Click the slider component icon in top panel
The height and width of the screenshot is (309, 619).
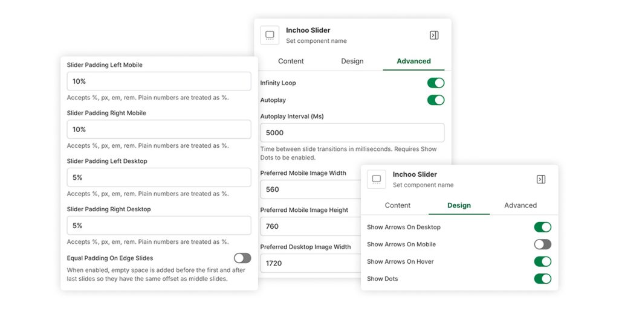click(x=270, y=35)
